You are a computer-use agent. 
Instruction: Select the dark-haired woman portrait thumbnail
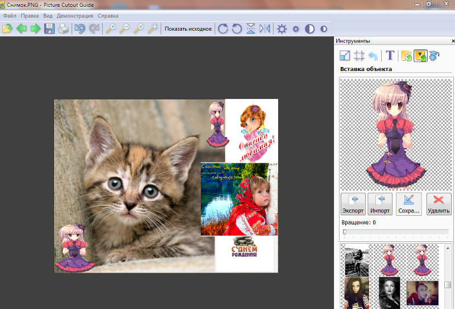pyautogui.click(x=357, y=293)
